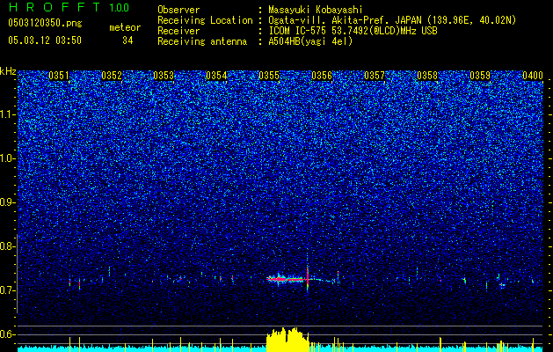Viewport: 553px width, 352px height.
Task: Click the Receiving Location label
Action: [205, 20]
